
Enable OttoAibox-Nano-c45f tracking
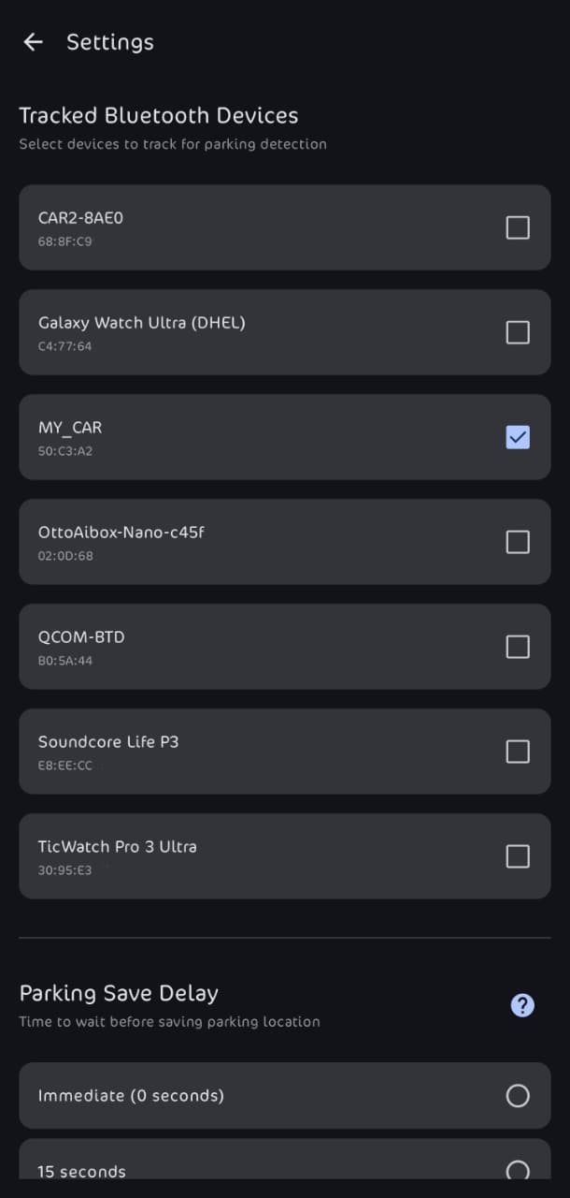point(518,542)
